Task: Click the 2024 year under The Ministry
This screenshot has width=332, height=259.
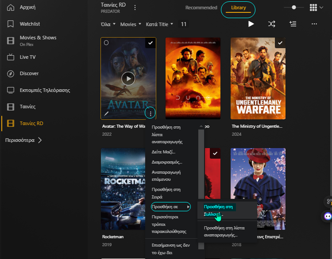Action: (x=236, y=134)
